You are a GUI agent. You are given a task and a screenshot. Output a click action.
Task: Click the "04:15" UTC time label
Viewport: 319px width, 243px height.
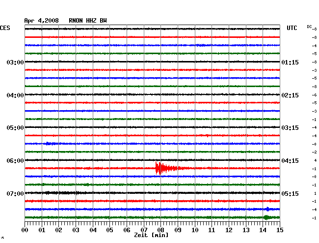pos(290,161)
